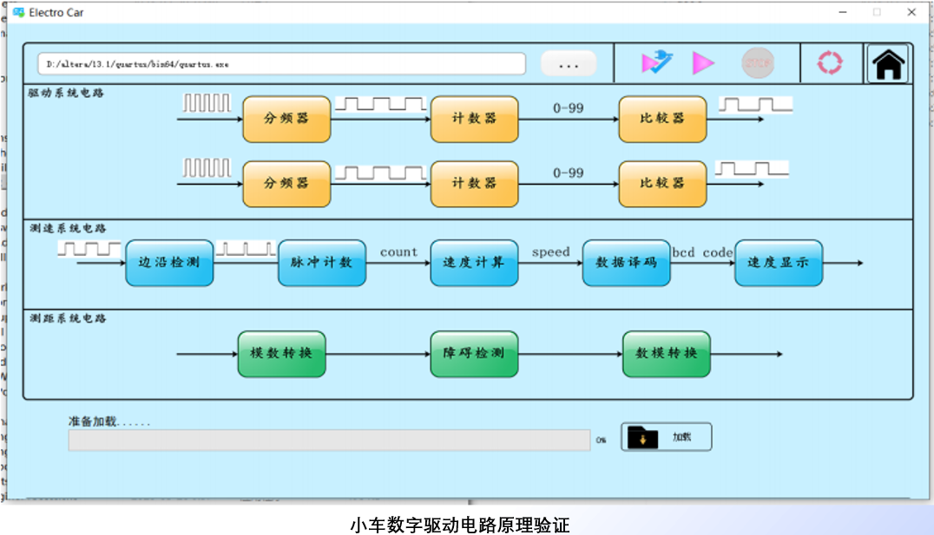Select the first row 分频器 block

pyautogui.click(x=286, y=119)
